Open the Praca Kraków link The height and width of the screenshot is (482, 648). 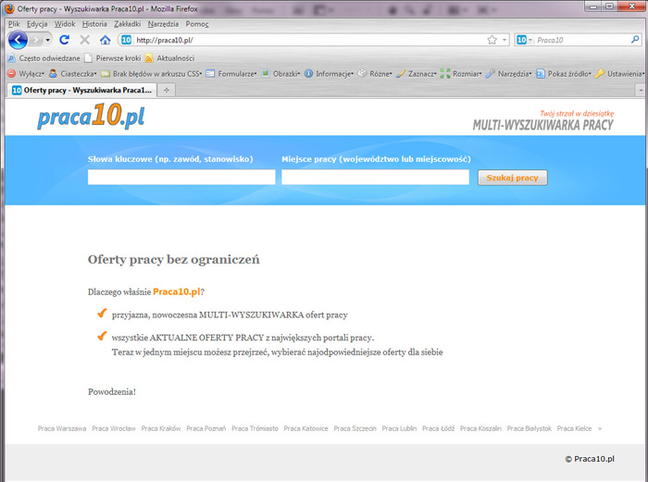point(161,428)
